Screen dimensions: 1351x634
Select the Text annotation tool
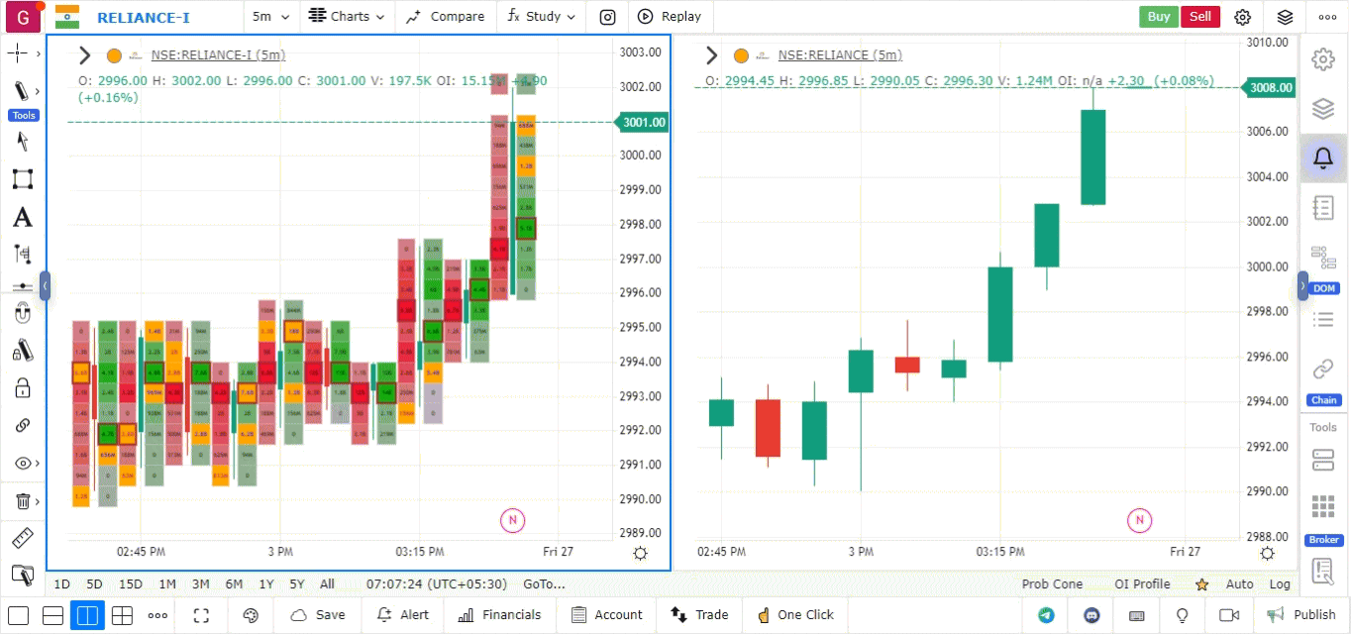tap(22, 217)
